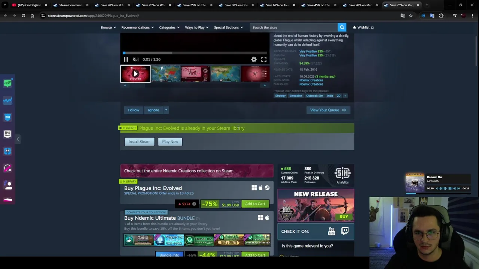Screen dimensions: 479x269
Task: Collapse the extension sidebar arrow
Action: tap(18, 139)
